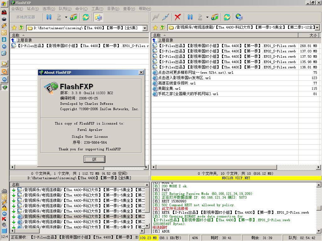Select EP03_S-Files.rmvb in remote list
The width and height of the screenshot is (322, 241).
(226, 56)
